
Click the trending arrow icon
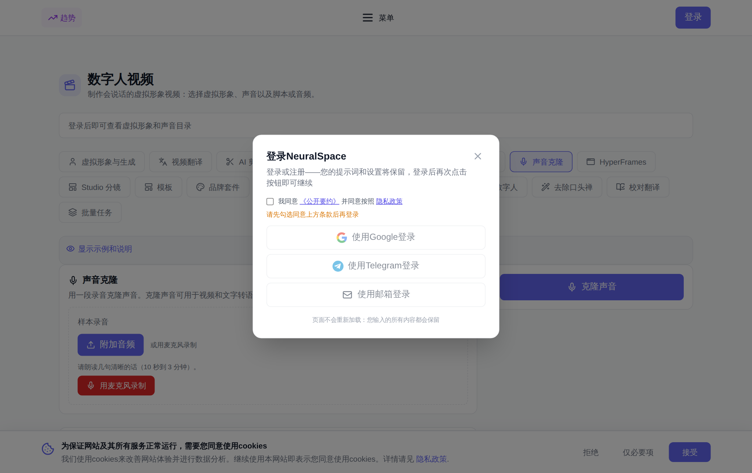(x=53, y=18)
